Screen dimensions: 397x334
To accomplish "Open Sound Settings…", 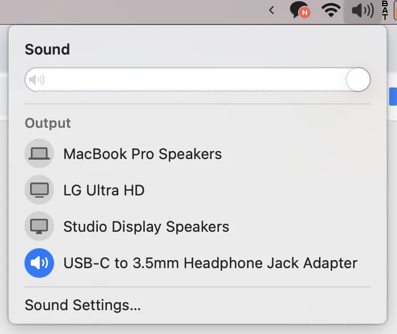I will (82, 305).
